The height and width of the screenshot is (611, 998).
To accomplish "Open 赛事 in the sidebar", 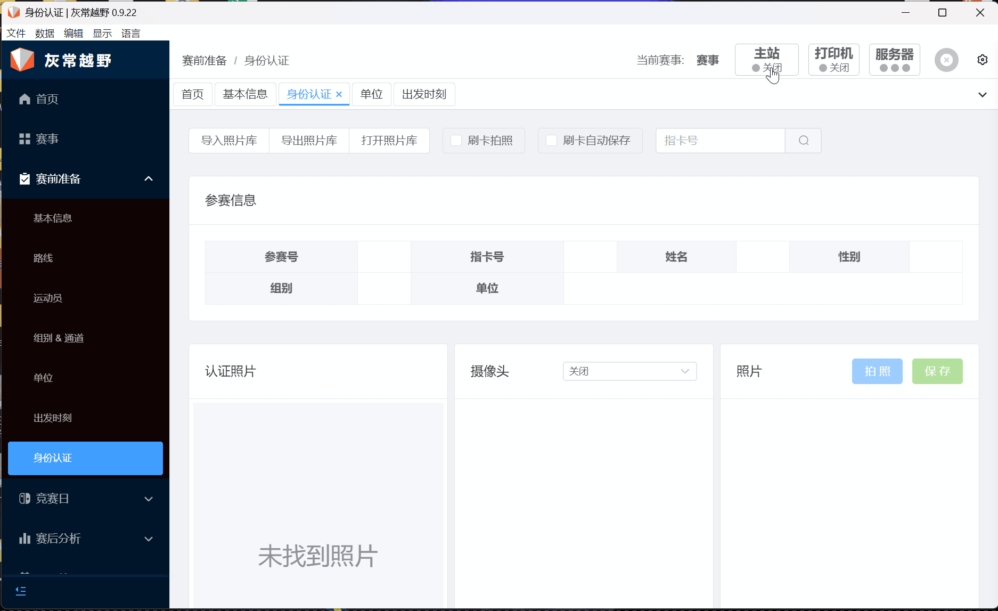I will (46, 139).
